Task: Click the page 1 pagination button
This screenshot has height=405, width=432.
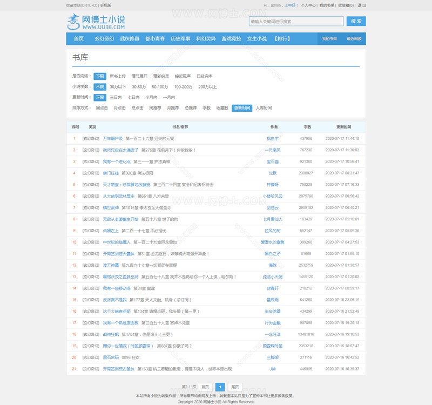Action: 220,387
